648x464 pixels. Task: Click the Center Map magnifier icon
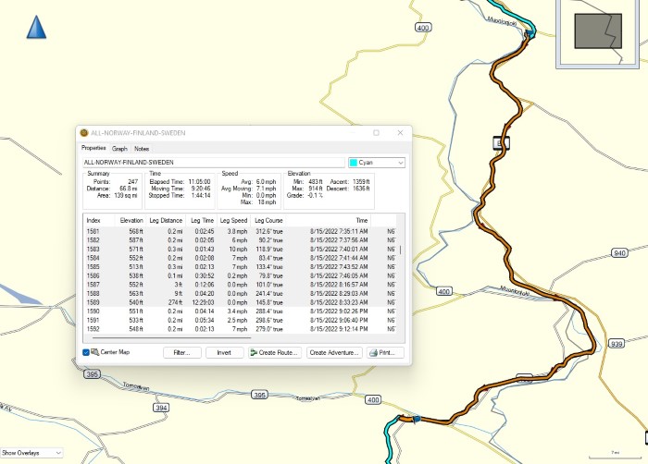tap(94, 352)
